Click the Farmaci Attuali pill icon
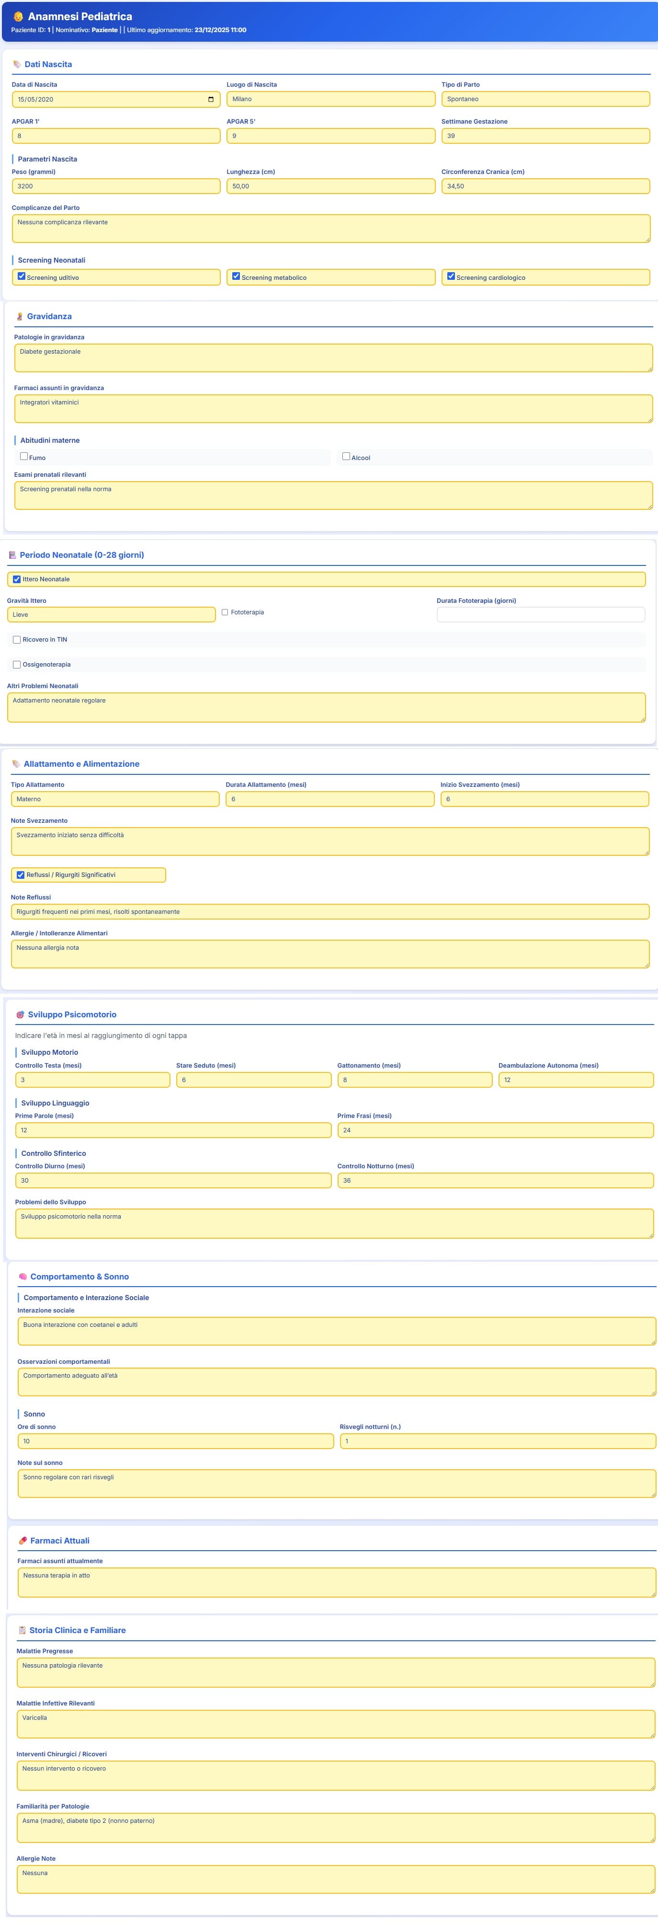Viewport: 658px width, 1923px height. point(23,1540)
